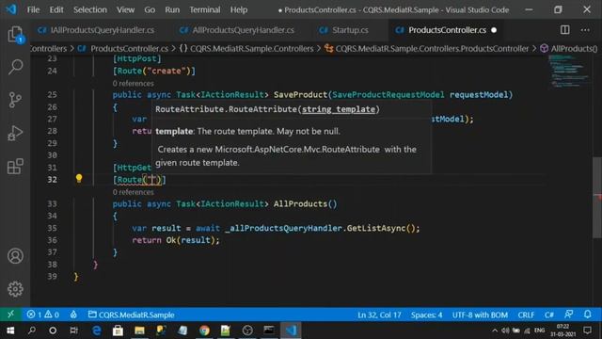Viewport: 602px width, 339px height.
Task: Open the Microsoft Store taskbar icon
Action: 118,331
